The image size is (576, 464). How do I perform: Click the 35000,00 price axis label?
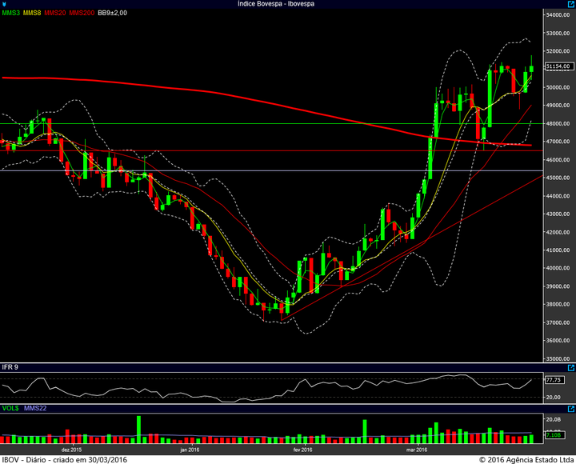pos(558,358)
